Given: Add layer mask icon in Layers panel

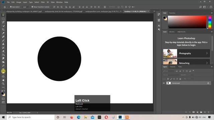Looking at the screenshot, I should pos(194,112).
